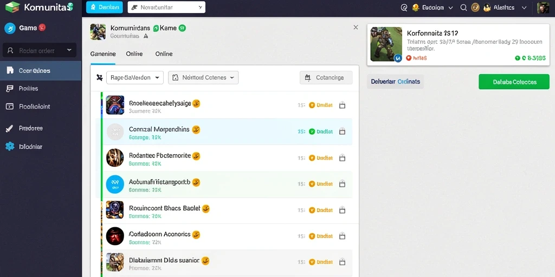Switch to the Ganenine tab
The image size is (555, 277).
[102, 54]
